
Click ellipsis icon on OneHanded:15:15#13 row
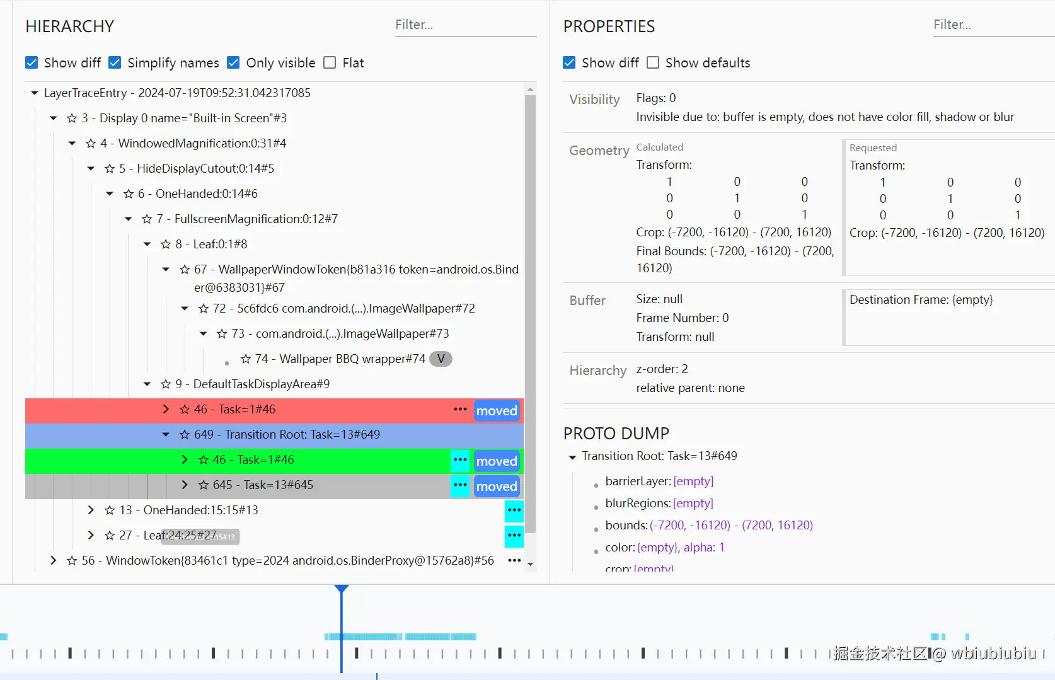coord(514,510)
